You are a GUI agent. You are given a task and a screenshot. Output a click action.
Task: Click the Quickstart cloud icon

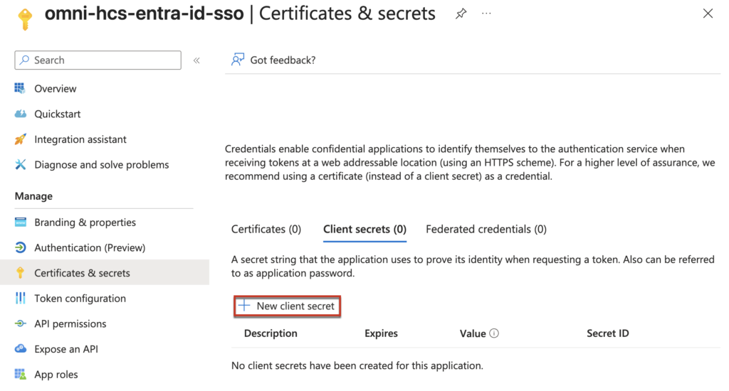(20, 114)
